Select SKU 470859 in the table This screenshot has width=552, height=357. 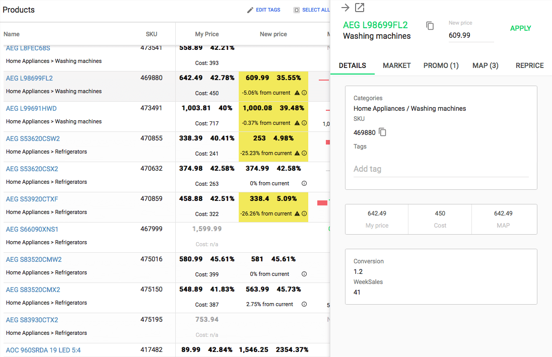click(152, 198)
